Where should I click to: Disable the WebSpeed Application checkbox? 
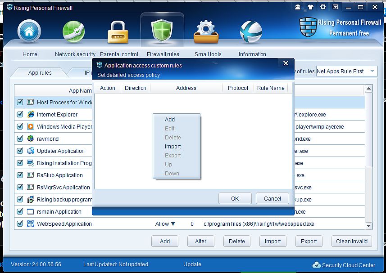20,224
